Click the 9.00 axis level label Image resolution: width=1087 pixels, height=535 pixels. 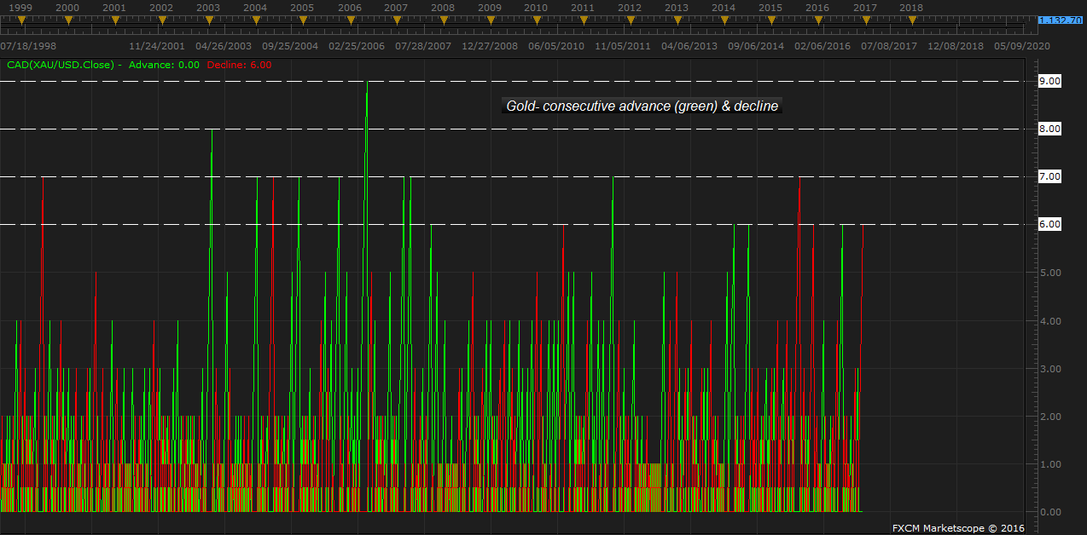coord(1049,81)
